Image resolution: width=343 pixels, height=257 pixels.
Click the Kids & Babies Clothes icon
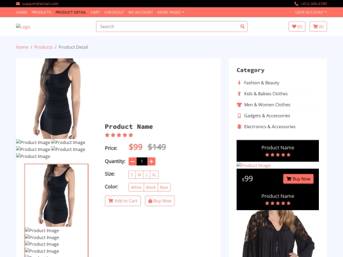point(239,93)
